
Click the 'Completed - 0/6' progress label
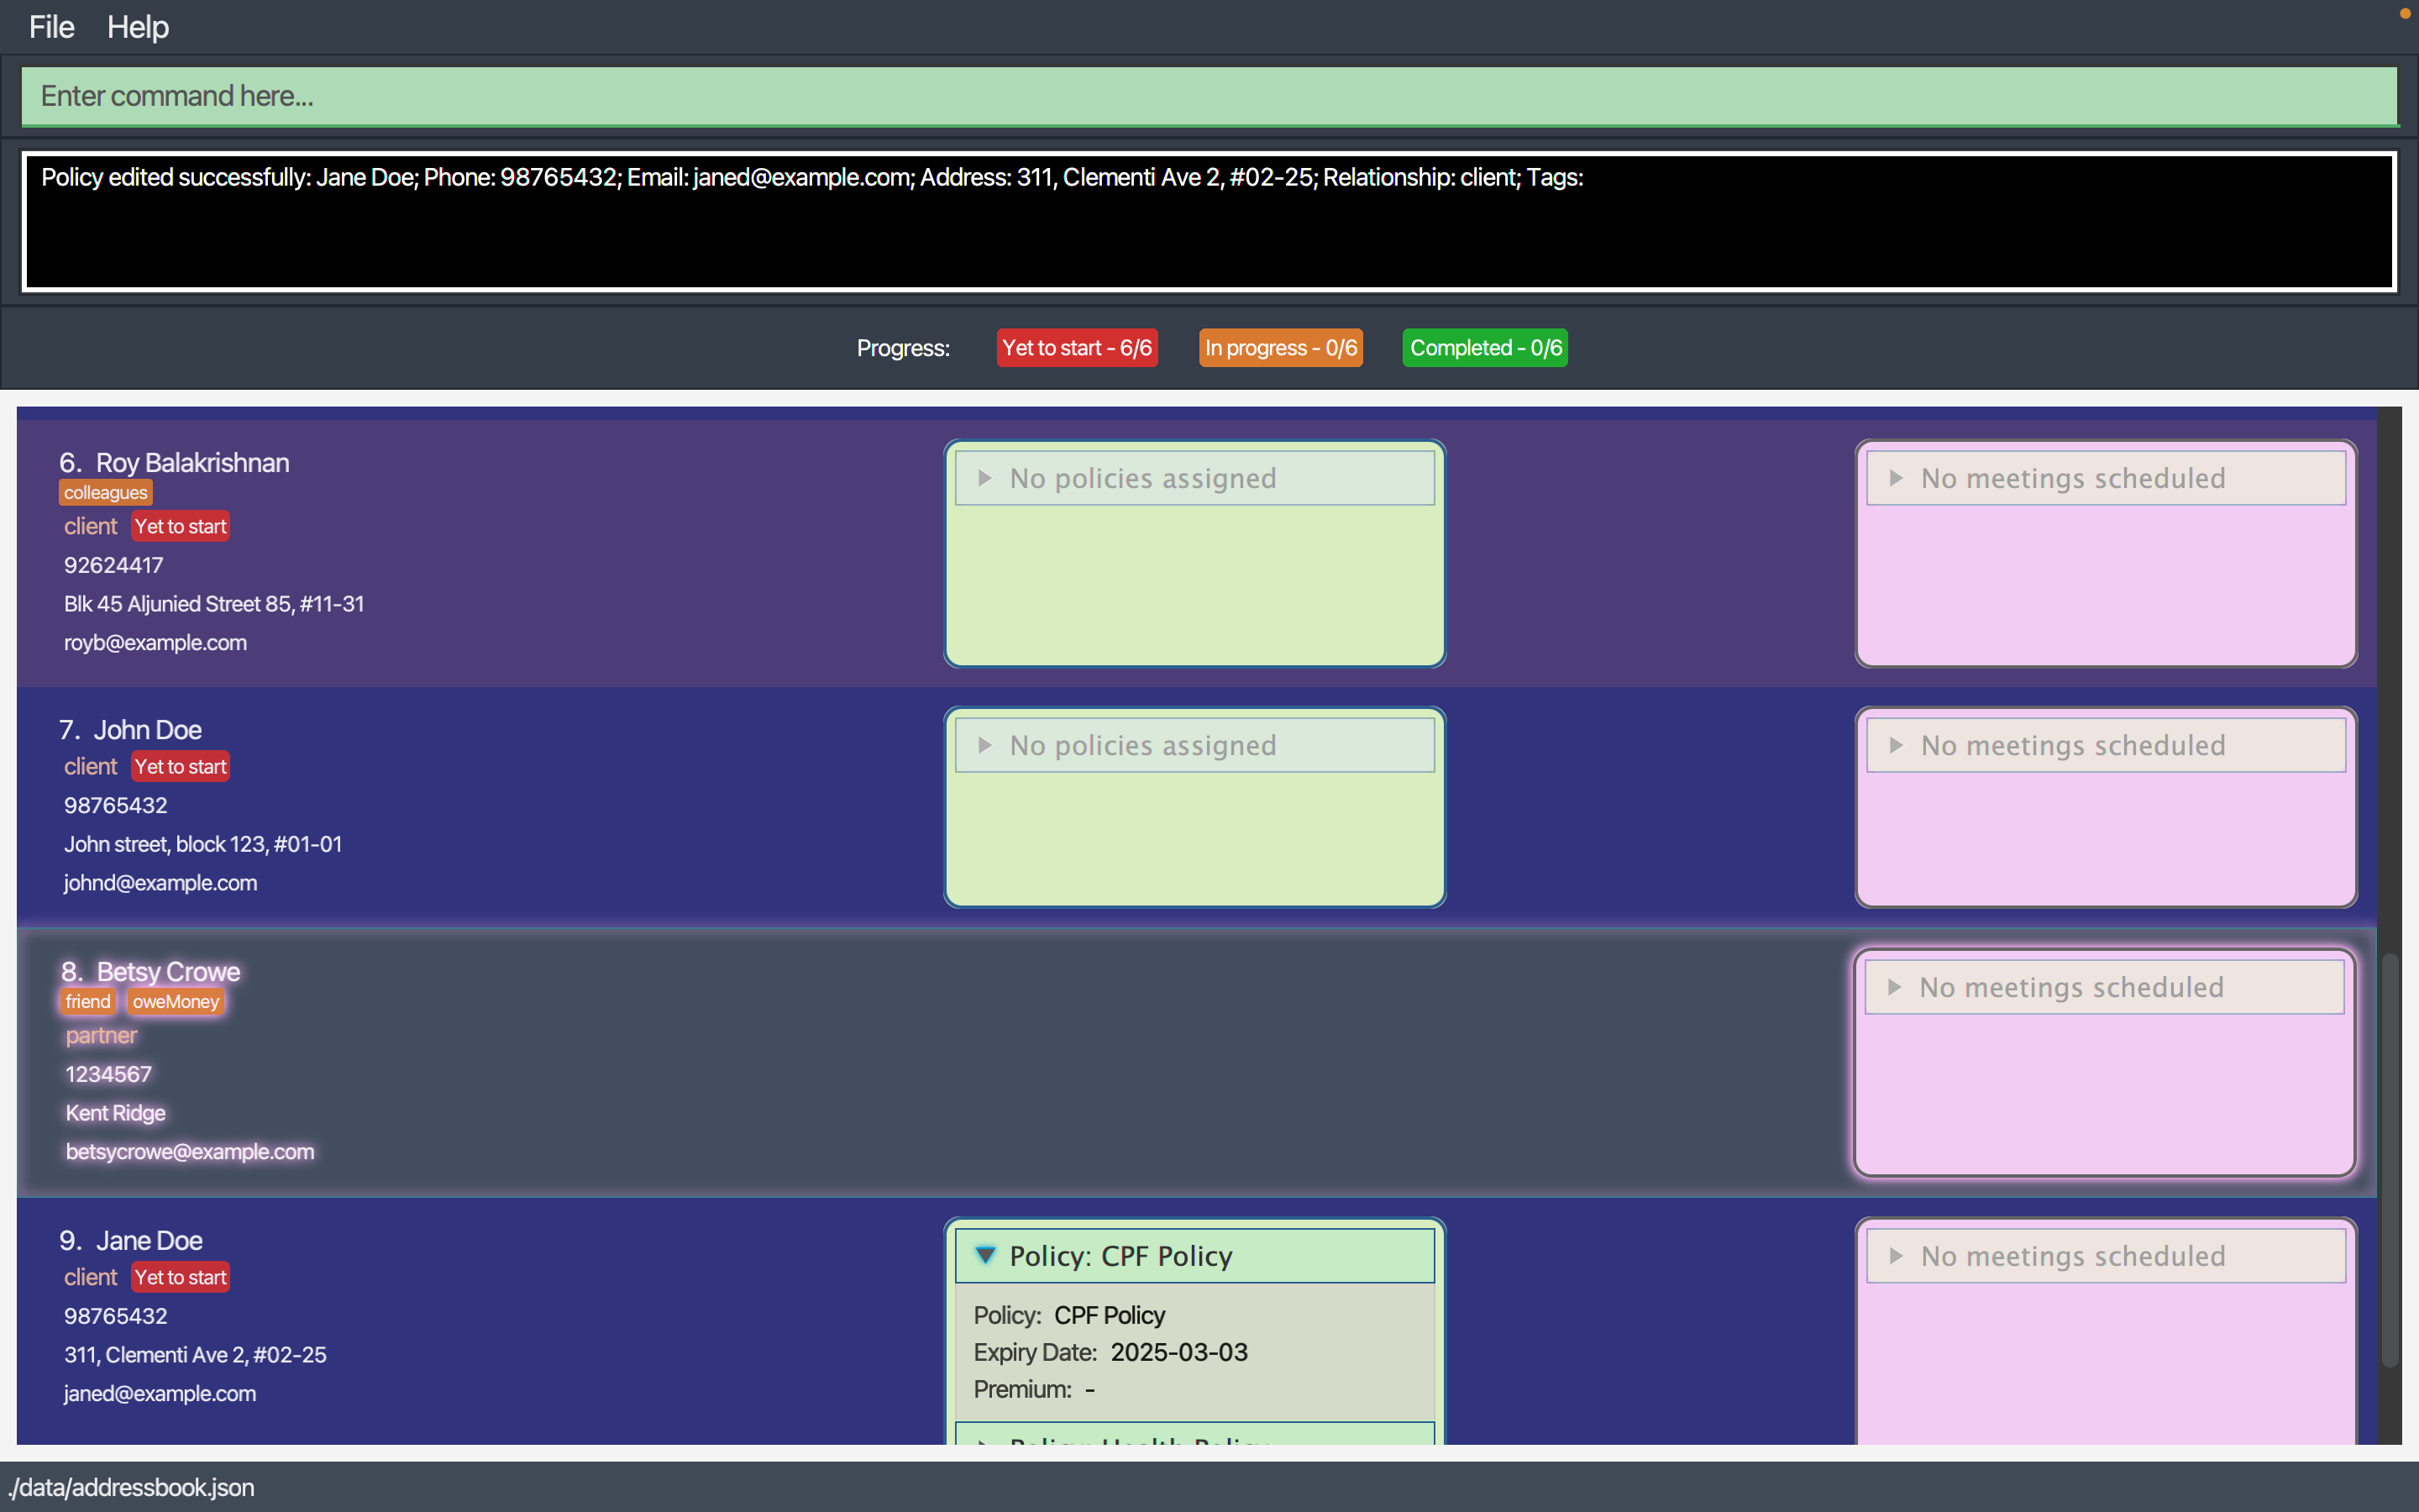point(1484,348)
